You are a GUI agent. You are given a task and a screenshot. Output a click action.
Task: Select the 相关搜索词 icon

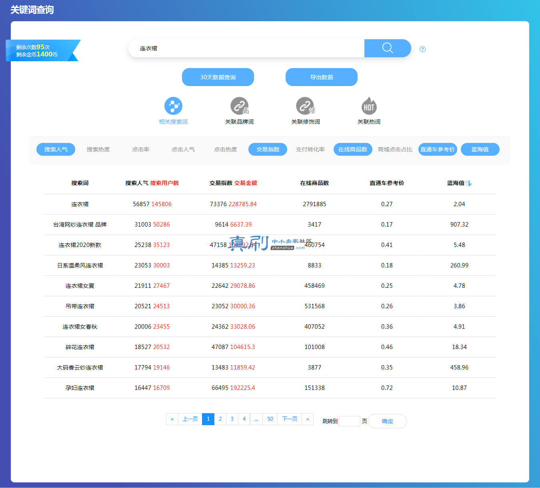(173, 106)
